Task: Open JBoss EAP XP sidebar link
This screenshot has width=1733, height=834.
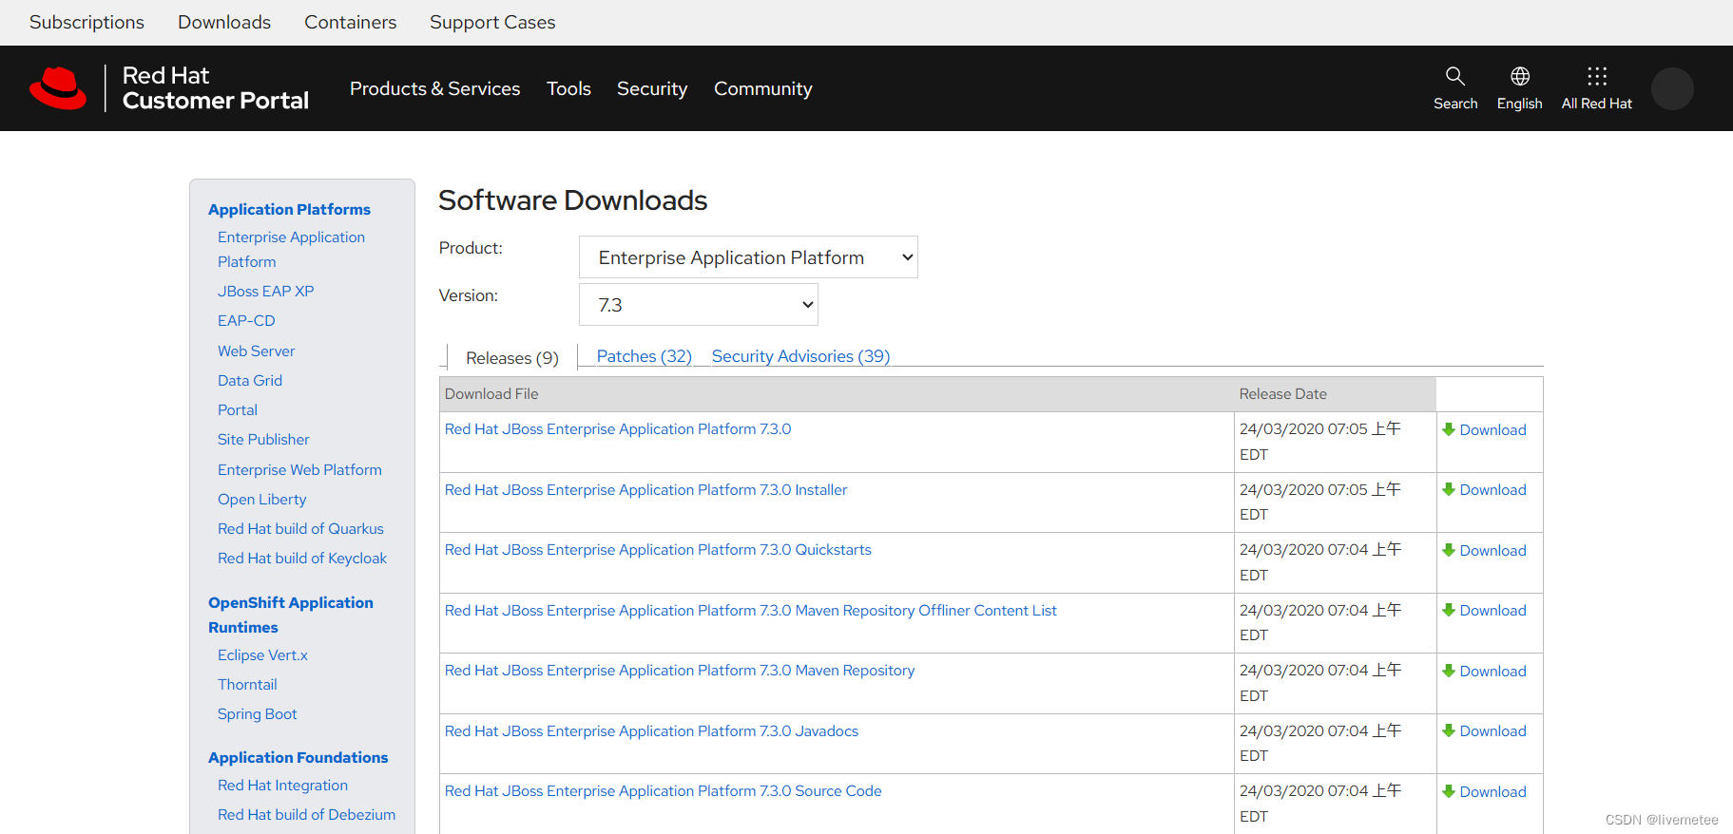Action: (265, 291)
